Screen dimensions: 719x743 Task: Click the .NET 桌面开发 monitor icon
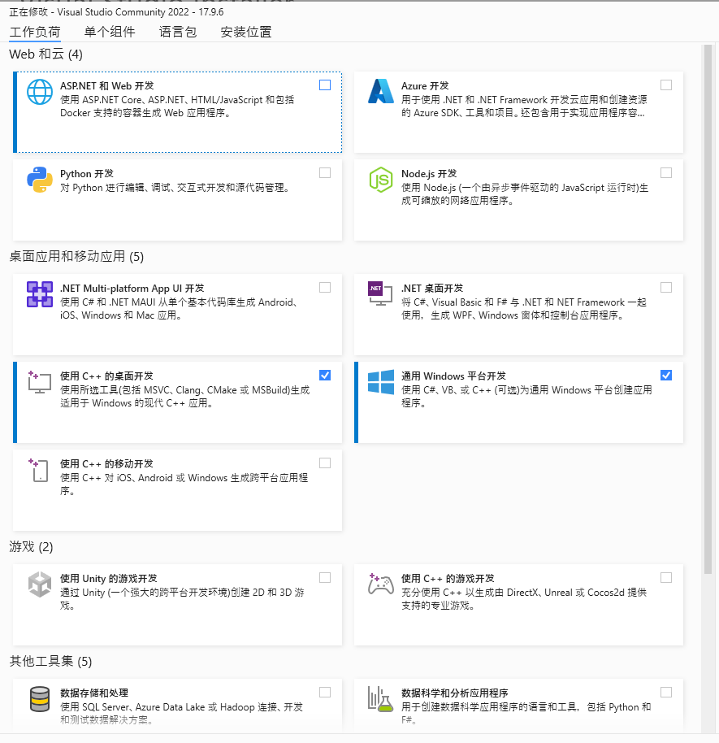pos(380,293)
